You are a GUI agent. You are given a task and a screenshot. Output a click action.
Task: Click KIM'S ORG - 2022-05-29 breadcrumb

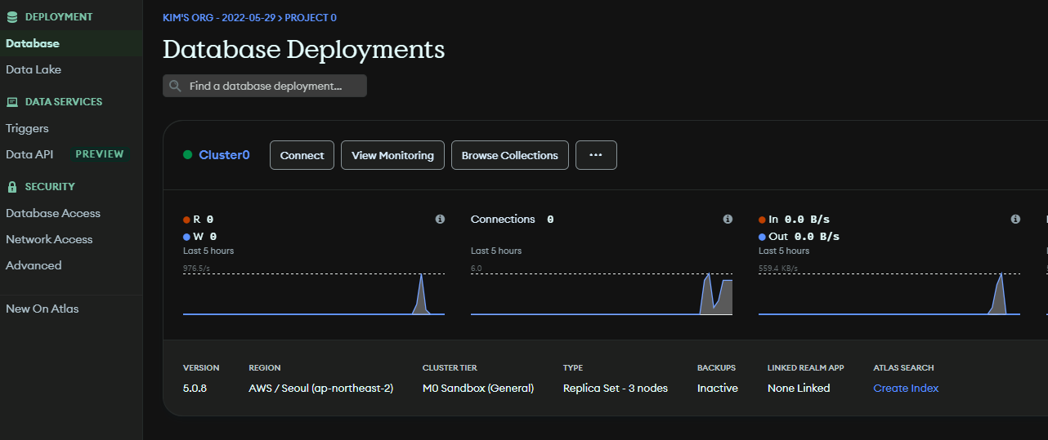point(219,17)
